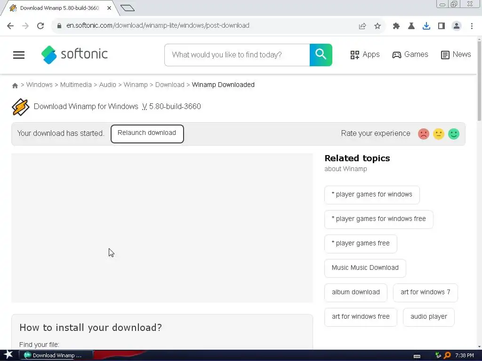Viewport: 482px width, 361px height.
Task: Click the browser address bar URL
Action: point(158,26)
